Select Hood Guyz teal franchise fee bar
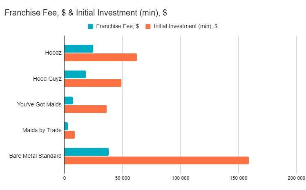306x190 pixels. point(75,74)
